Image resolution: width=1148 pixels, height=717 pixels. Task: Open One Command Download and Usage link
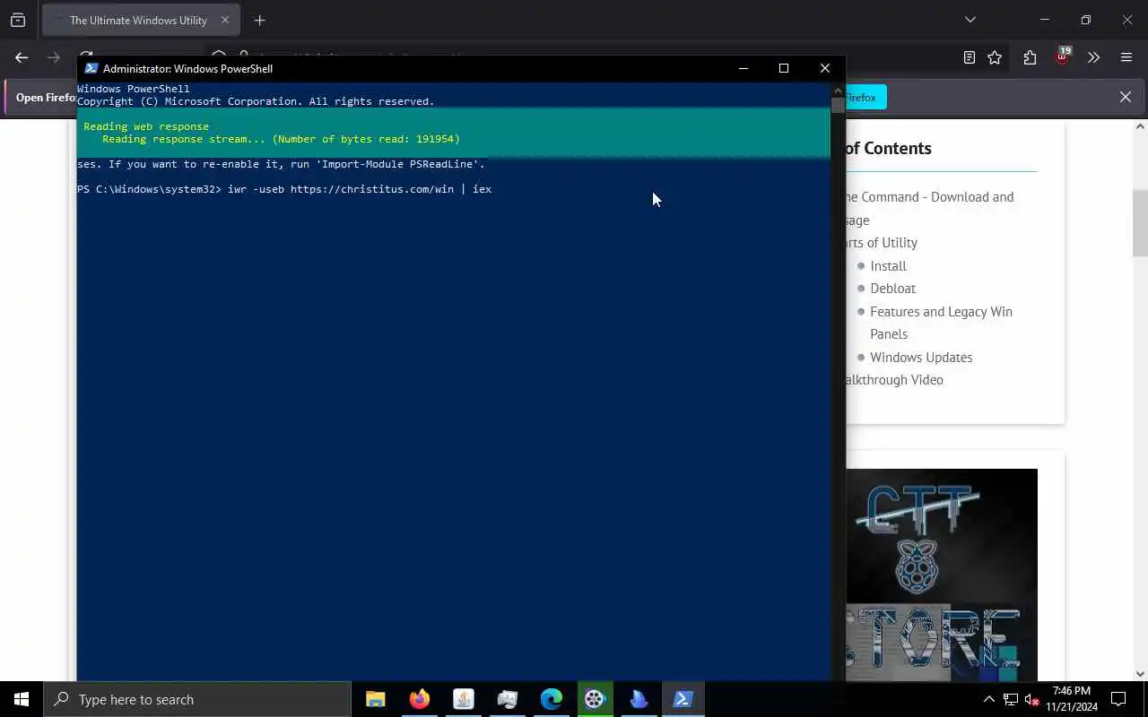[x=929, y=208]
